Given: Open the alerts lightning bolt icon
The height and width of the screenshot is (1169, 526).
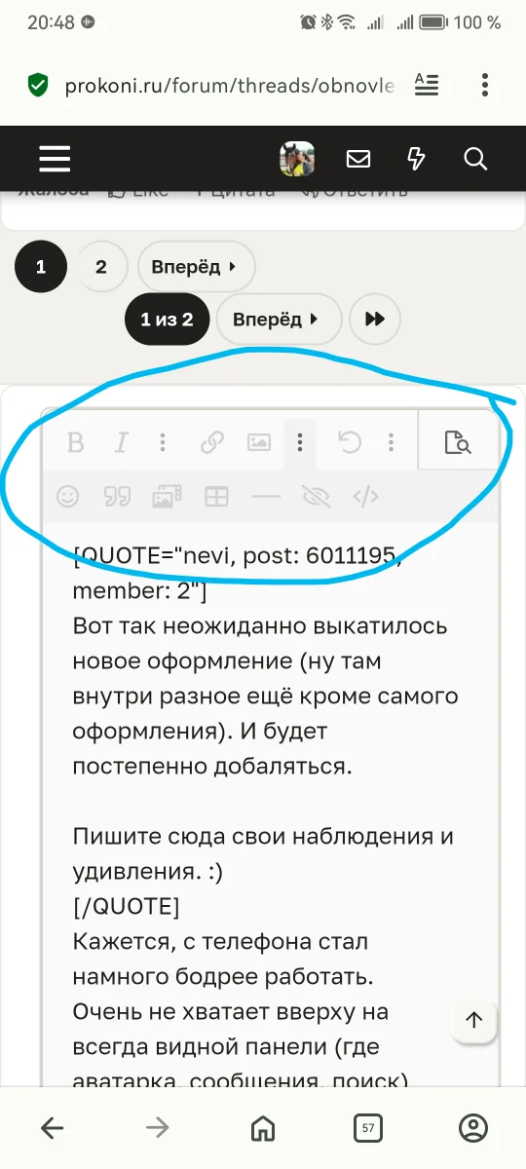Looking at the screenshot, I should point(416,159).
